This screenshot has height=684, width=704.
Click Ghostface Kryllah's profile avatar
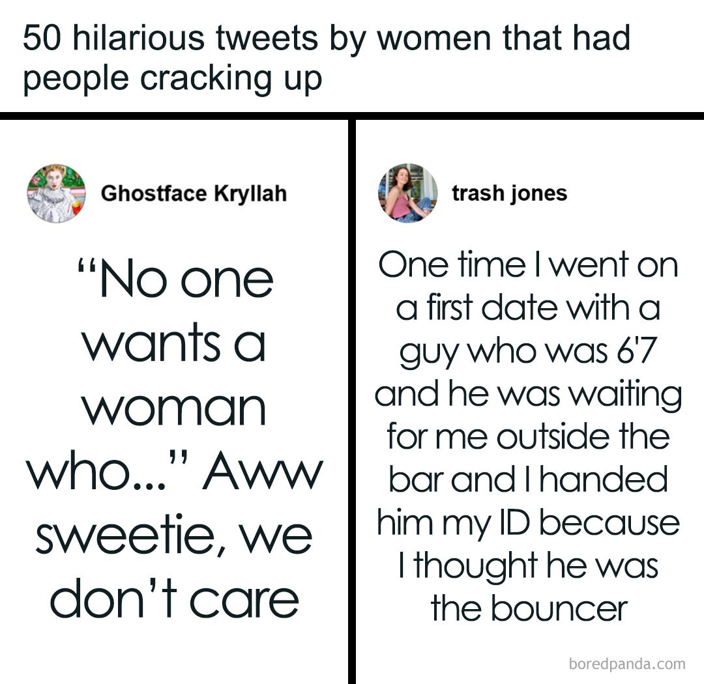click(x=56, y=193)
